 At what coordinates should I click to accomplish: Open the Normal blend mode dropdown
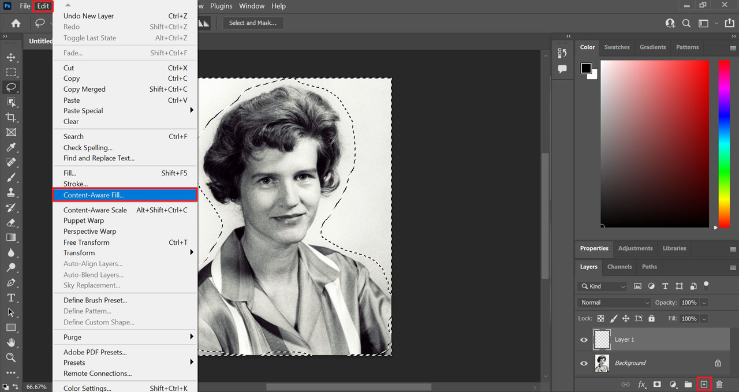tap(614, 303)
